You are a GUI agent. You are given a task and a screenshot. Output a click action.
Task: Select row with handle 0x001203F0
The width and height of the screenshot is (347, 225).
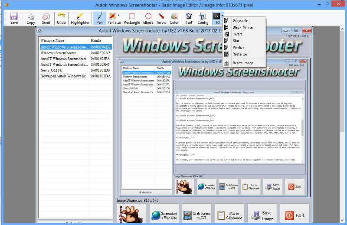(x=76, y=65)
